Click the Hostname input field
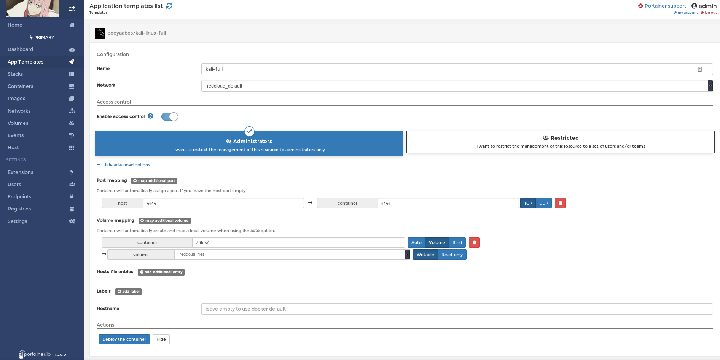The image size is (720, 360). tap(457, 309)
